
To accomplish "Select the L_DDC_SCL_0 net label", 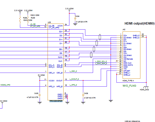I will [101, 62].
